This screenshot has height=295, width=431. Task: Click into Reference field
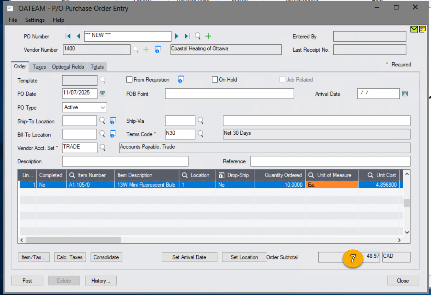coord(330,161)
